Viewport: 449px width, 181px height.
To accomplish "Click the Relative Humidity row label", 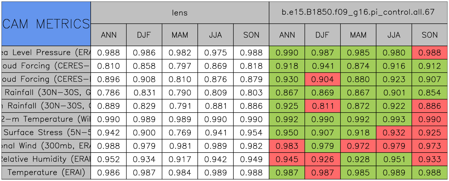I will pos(46,159).
